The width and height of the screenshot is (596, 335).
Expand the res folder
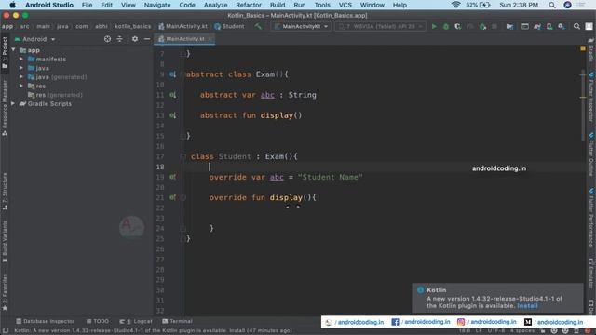click(21, 86)
